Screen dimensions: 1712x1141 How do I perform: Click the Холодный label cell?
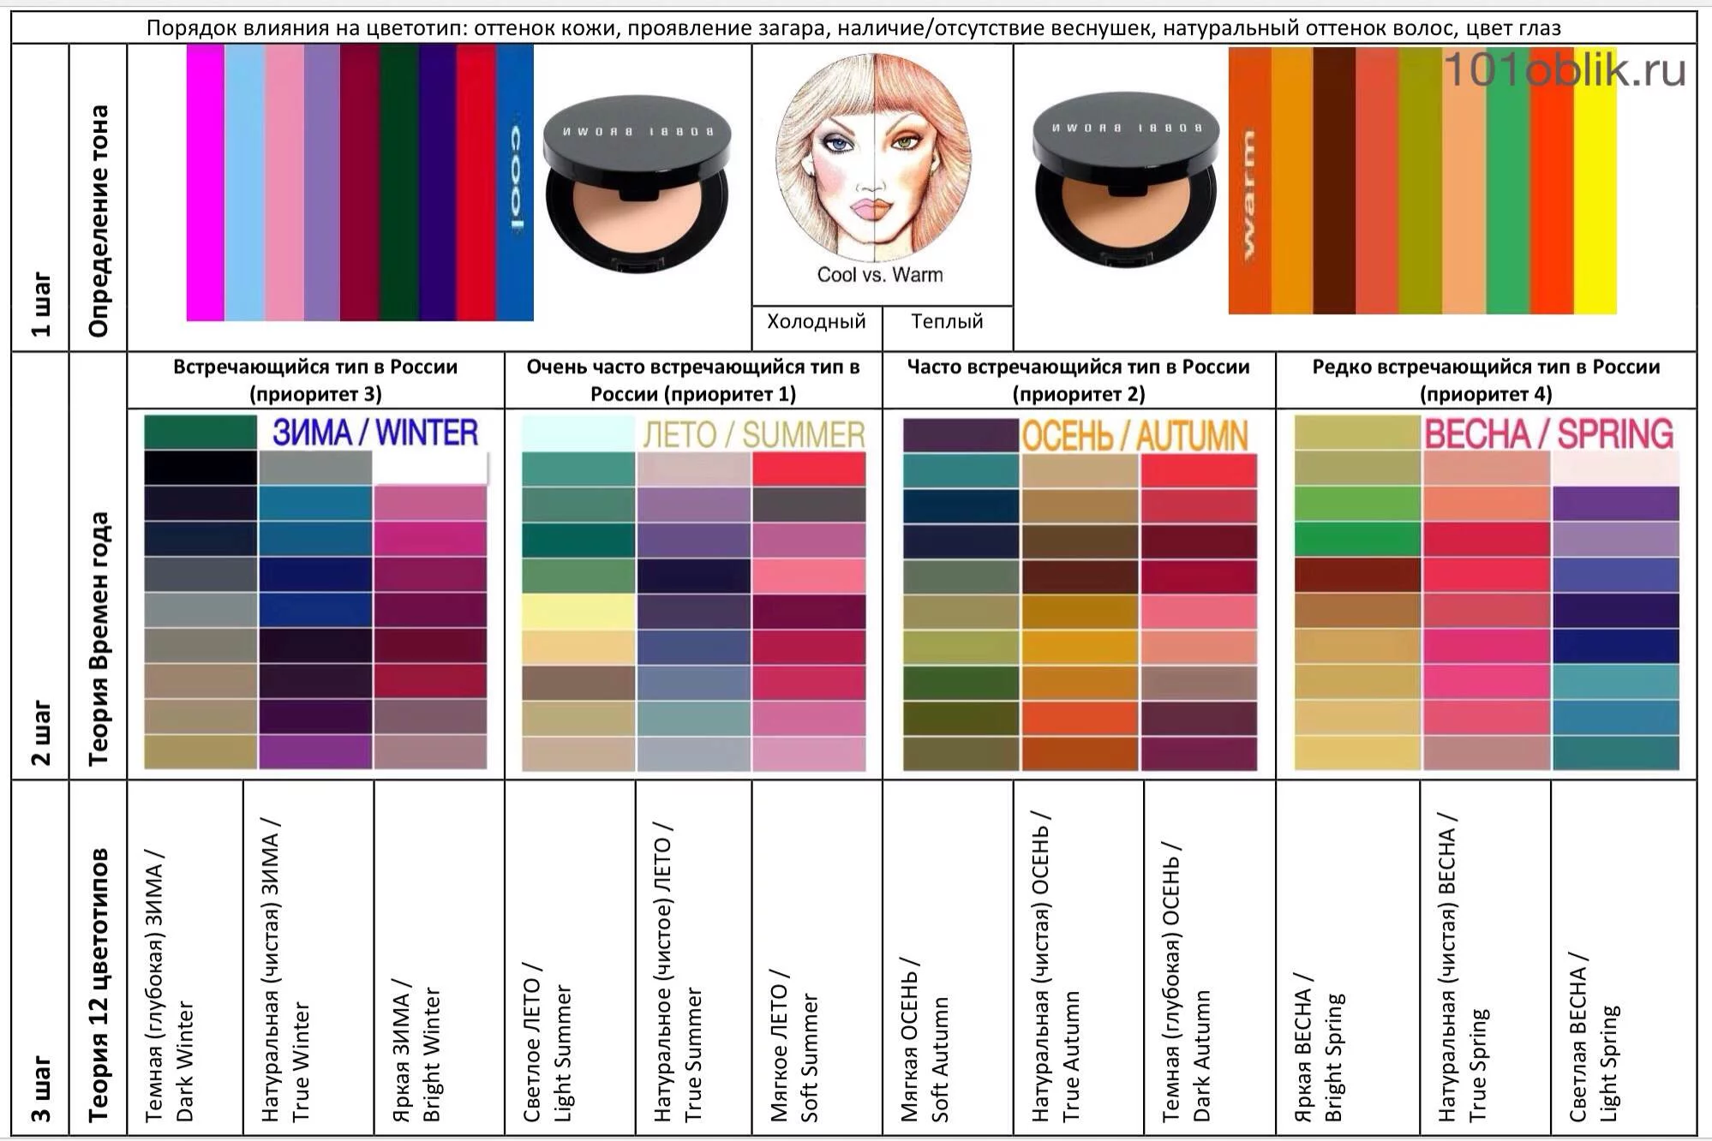click(x=816, y=322)
